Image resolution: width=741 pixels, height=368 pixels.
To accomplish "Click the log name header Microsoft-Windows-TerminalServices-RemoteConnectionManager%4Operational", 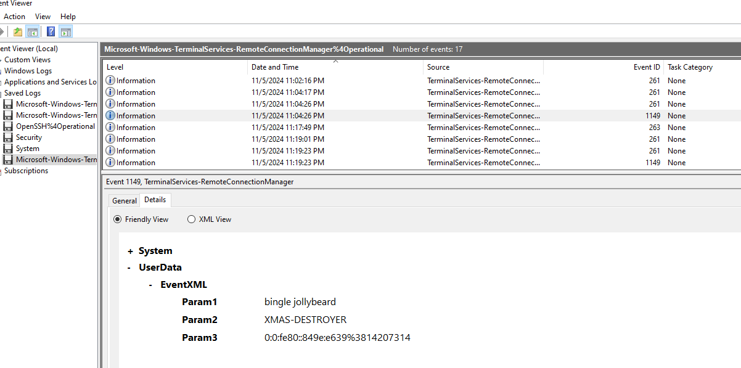I will pyautogui.click(x=244, y=49).
